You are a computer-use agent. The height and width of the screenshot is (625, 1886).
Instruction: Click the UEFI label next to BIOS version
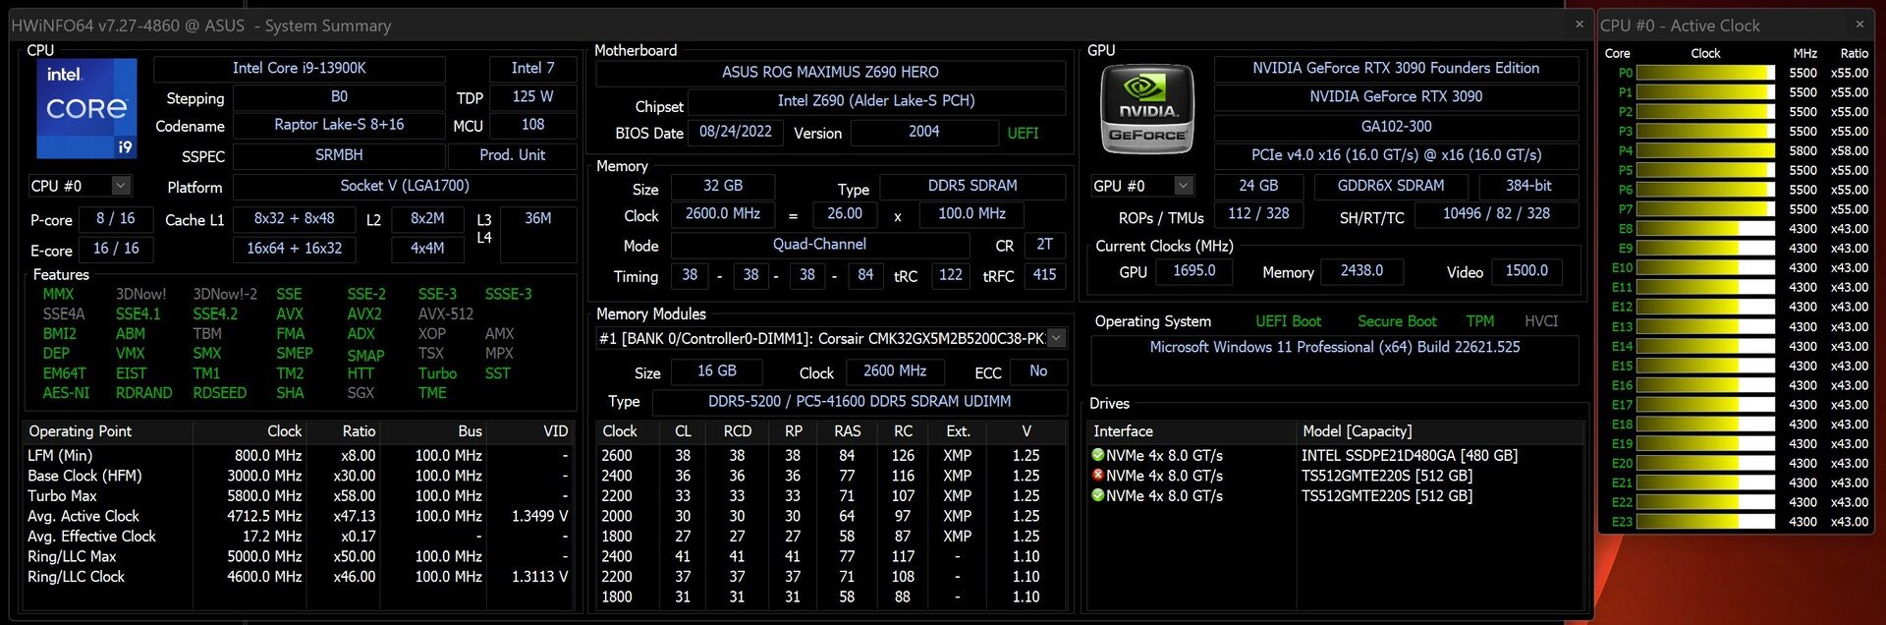coord(1023,133)
